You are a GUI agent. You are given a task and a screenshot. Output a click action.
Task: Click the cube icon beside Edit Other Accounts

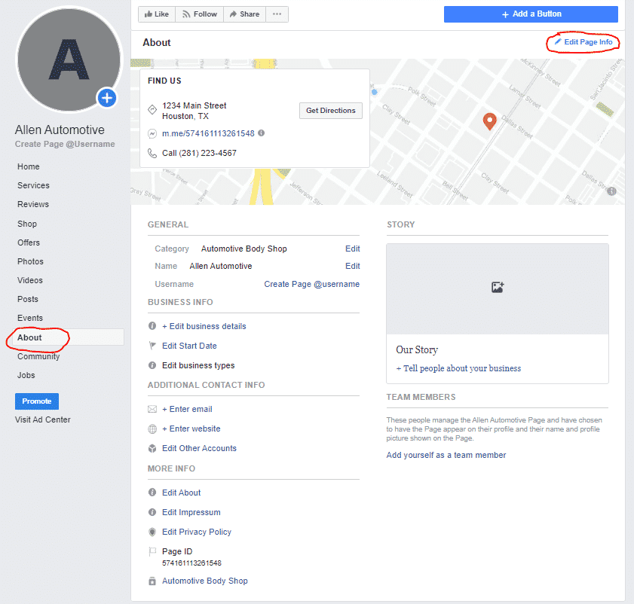[152, 448]
